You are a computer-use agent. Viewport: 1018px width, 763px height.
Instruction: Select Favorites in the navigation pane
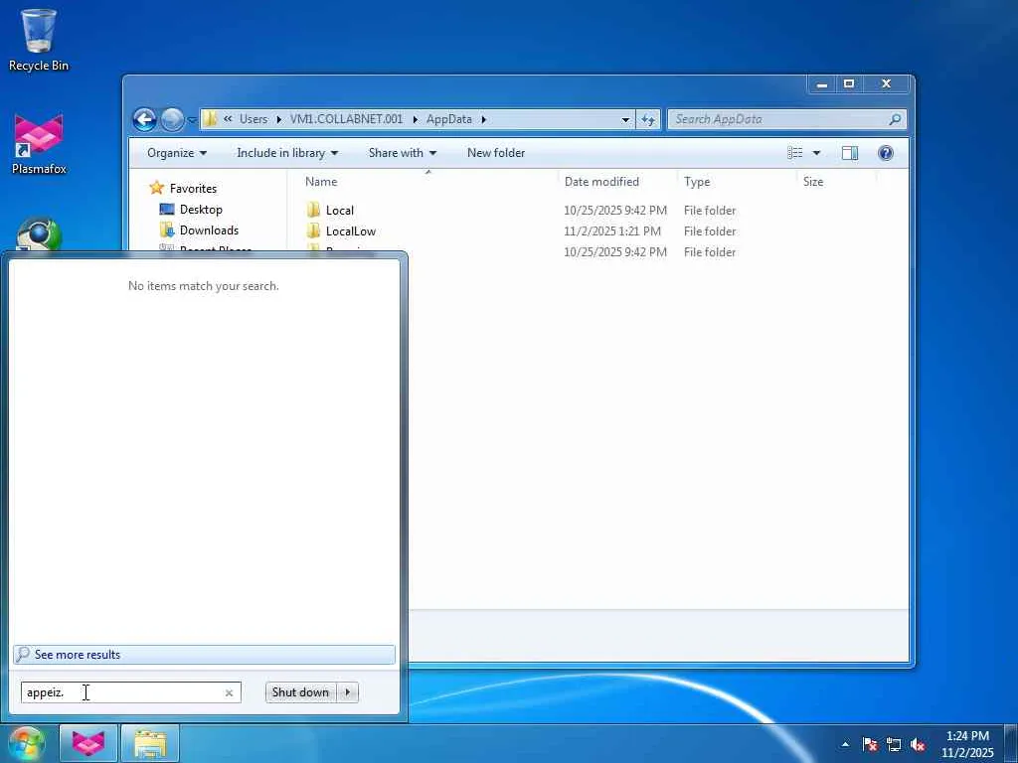point(193,188)
